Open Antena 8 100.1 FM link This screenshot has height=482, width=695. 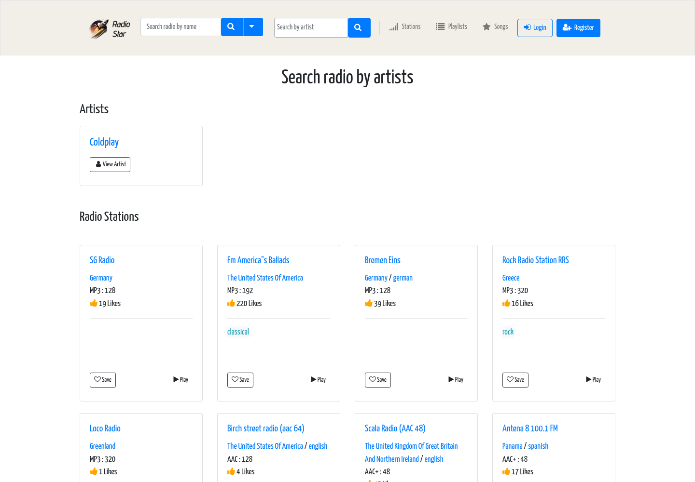tap(530, 428)
